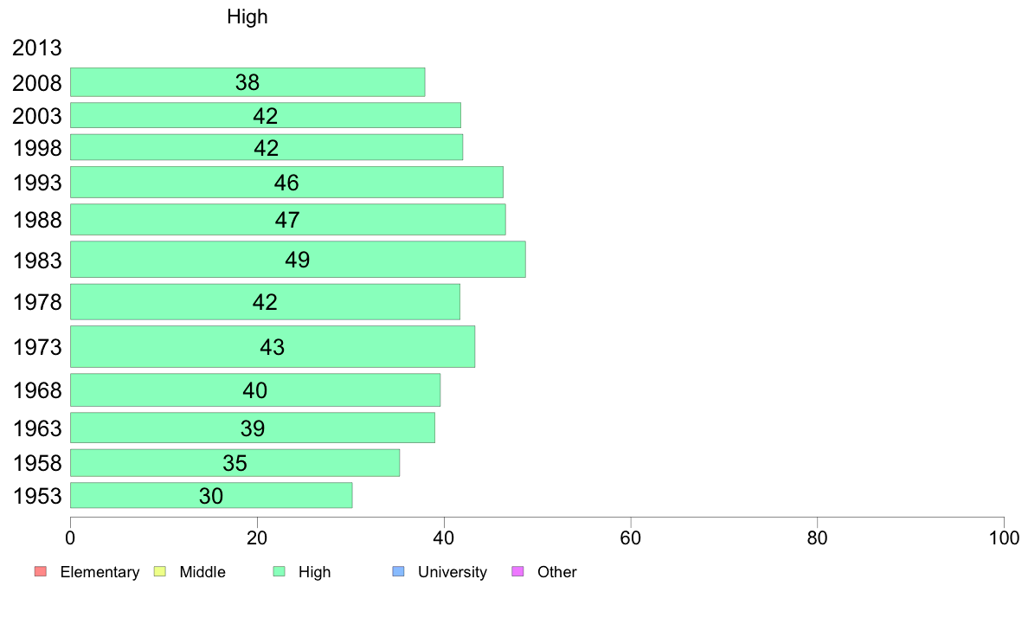This screenshot has width=1028, height=637.
Task: Click the magenta Other legend swatch
Action: click(x=517, y=571)
